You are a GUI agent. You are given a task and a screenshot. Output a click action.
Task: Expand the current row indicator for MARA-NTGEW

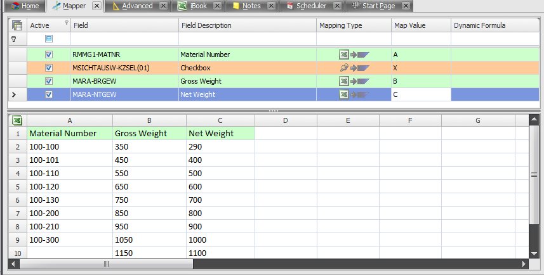(x=15, y=94)
